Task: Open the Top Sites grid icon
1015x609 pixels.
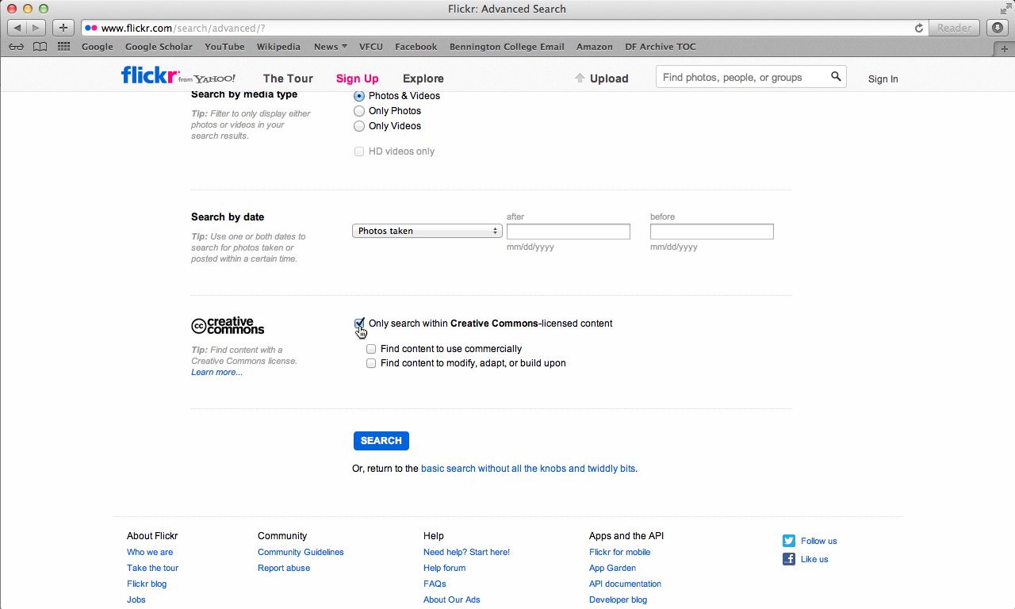Action: click(x=64, y=47)
